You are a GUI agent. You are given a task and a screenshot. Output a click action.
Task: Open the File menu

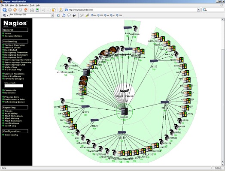coord(2,5)
